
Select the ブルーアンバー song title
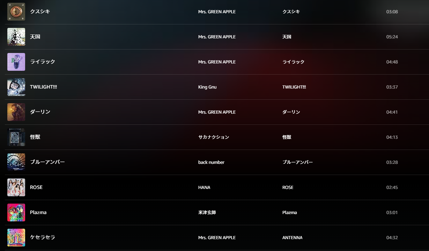click(x=47, y=162)
